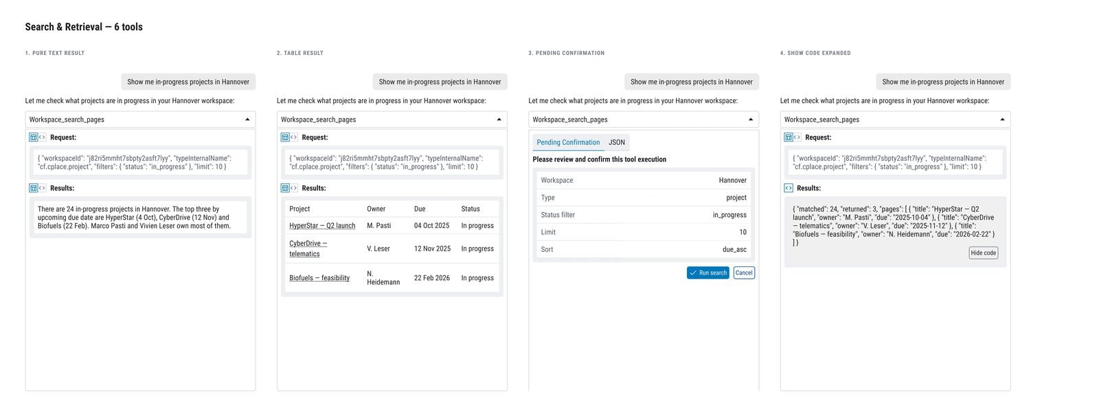This screenshot has height=412, width=1099.
Task: Click the Run search button
Action: pos(707,273)
